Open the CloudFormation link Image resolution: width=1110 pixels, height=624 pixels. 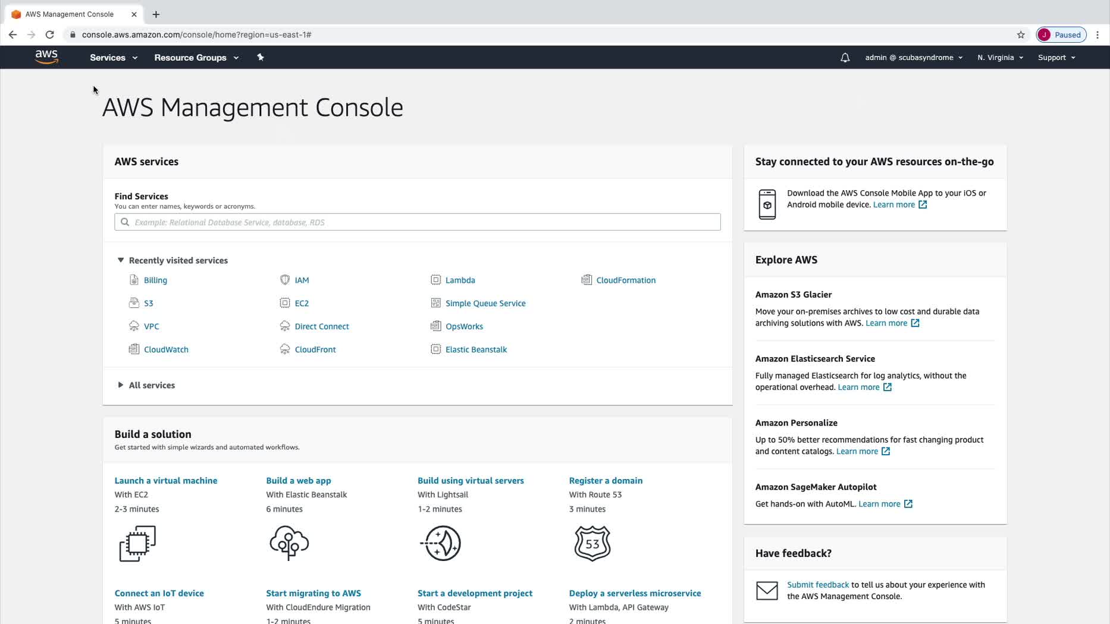(x=626, y=280)
